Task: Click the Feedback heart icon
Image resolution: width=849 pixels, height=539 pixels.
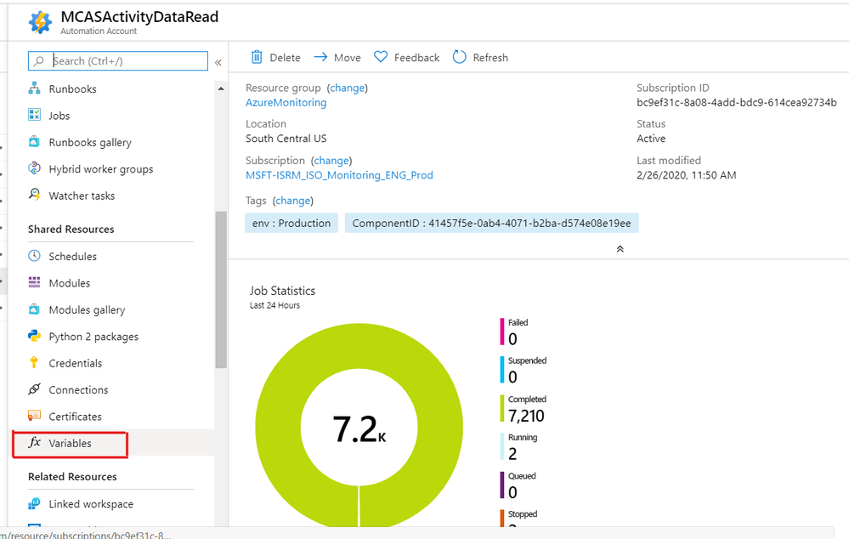Action: pos(381,57)
